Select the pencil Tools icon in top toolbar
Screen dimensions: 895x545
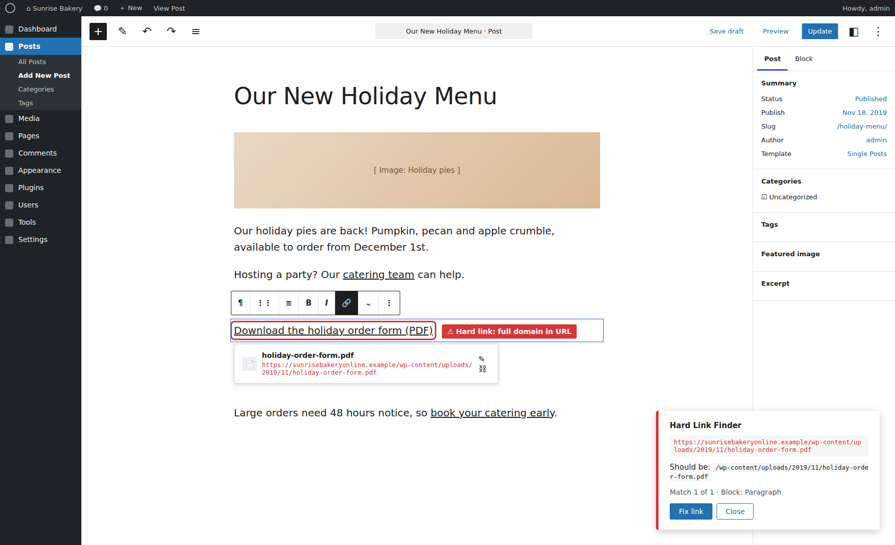coord(123,32)
